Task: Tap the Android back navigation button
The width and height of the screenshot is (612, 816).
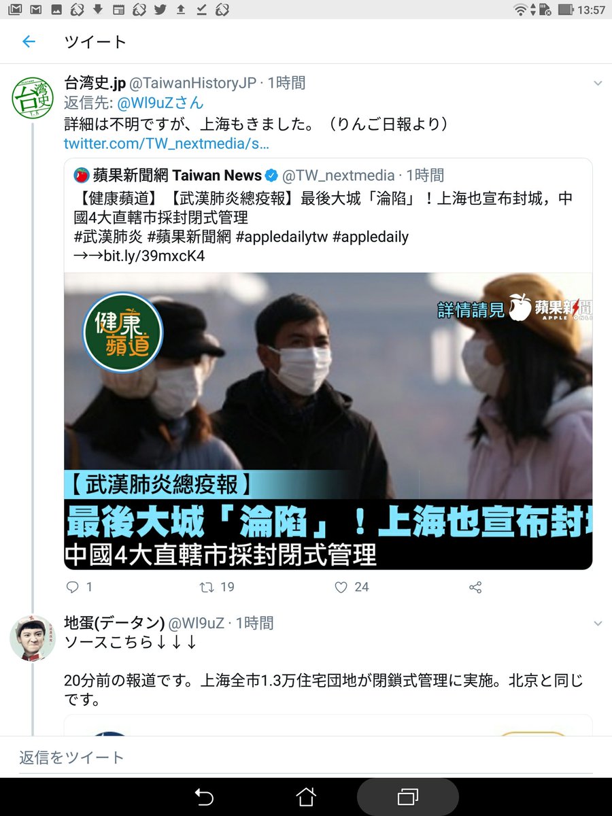Action: [204, 796]
